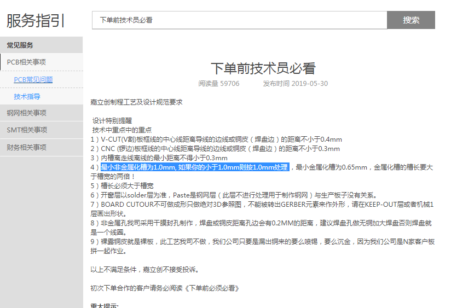Image resolution: width=451 pixels, height=308 pixels.
Task: Expand the 钢网相关事项 sidebar section
Action: [x=26, y=113]
